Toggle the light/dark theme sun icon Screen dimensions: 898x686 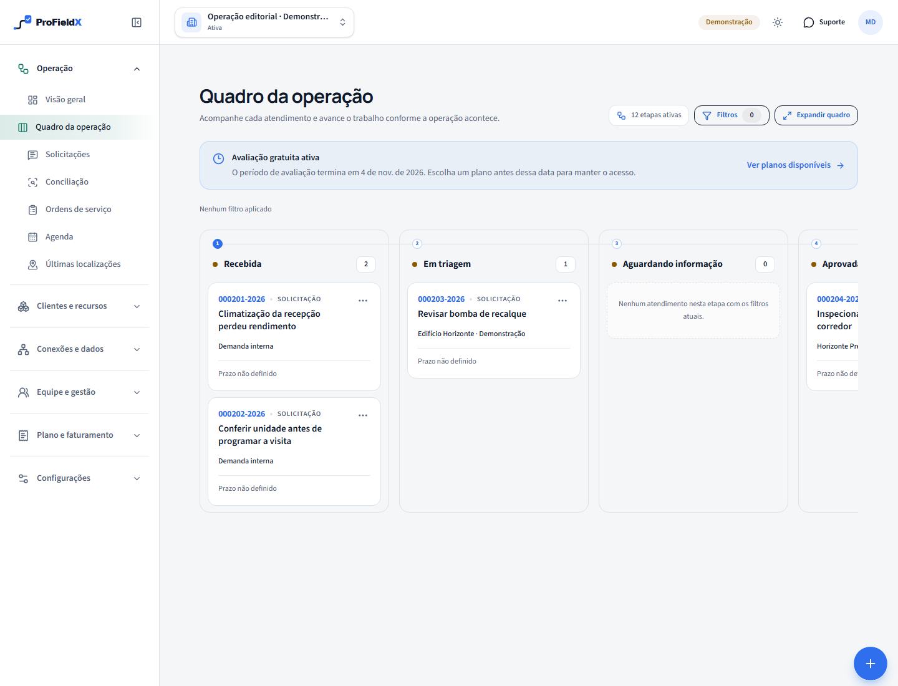click(x=778, y=22)
